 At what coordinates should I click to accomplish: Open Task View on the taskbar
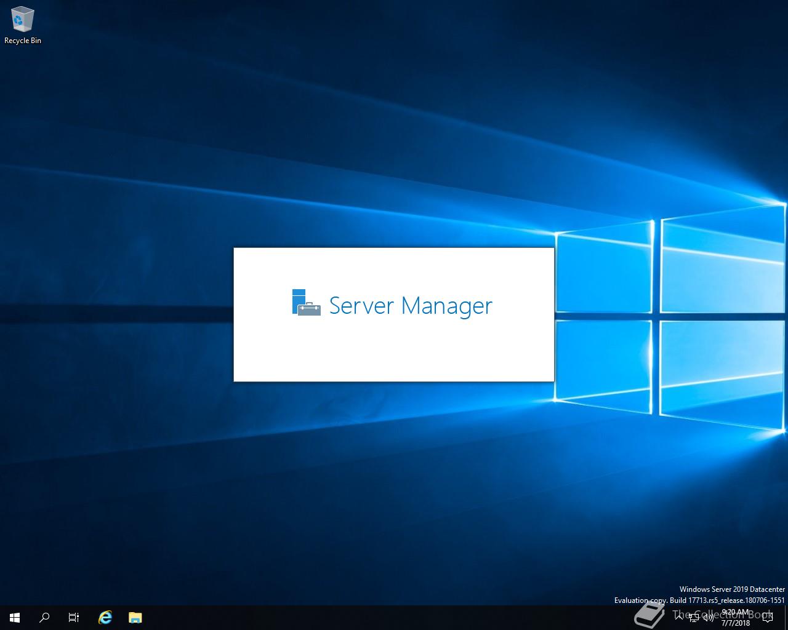pos(74,618)
